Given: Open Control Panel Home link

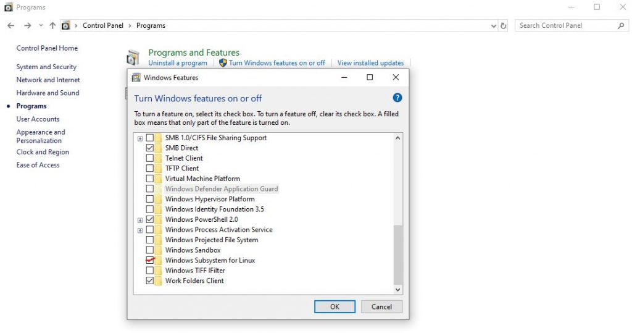Looking at the screenshot, I should 47,48.
